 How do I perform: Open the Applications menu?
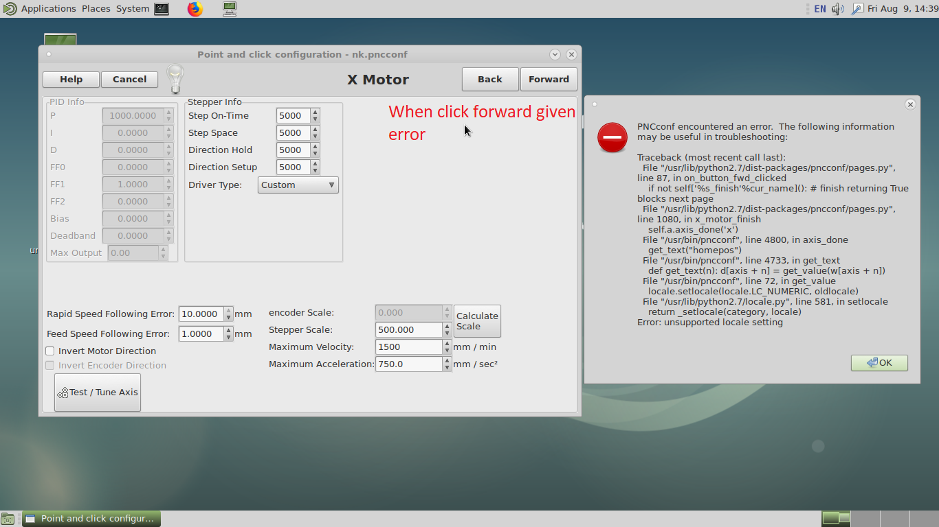pyautogui.click(x=48, y=9)
